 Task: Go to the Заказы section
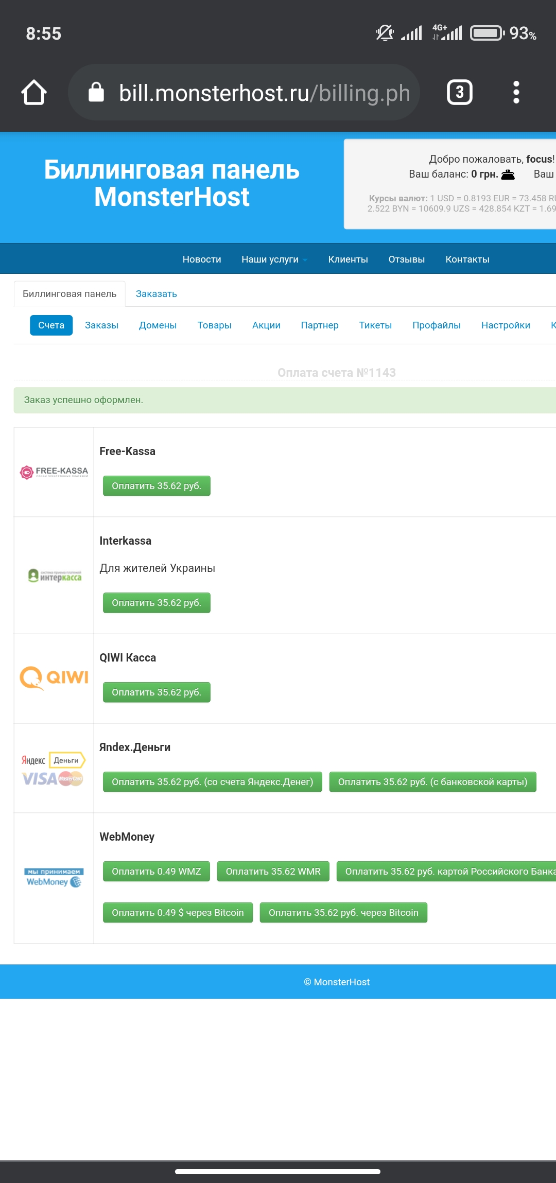click(101, 325)
